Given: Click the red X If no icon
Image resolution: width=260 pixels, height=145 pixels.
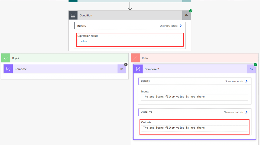Looking at the screenshot, I should 136,58.
